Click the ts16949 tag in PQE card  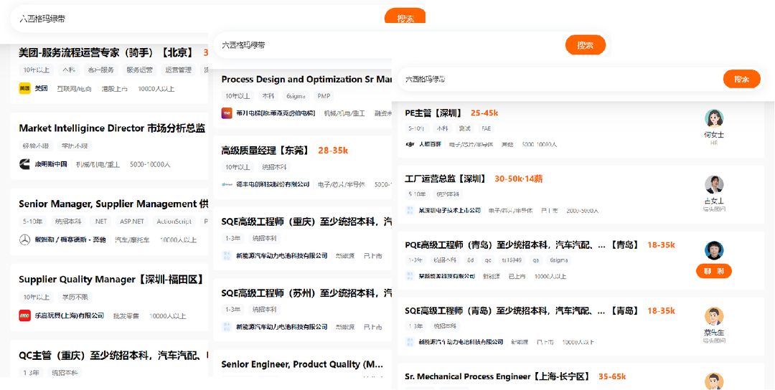512,260
